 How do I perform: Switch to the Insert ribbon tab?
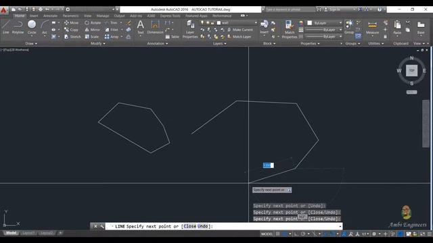click(x=34, y=16)
